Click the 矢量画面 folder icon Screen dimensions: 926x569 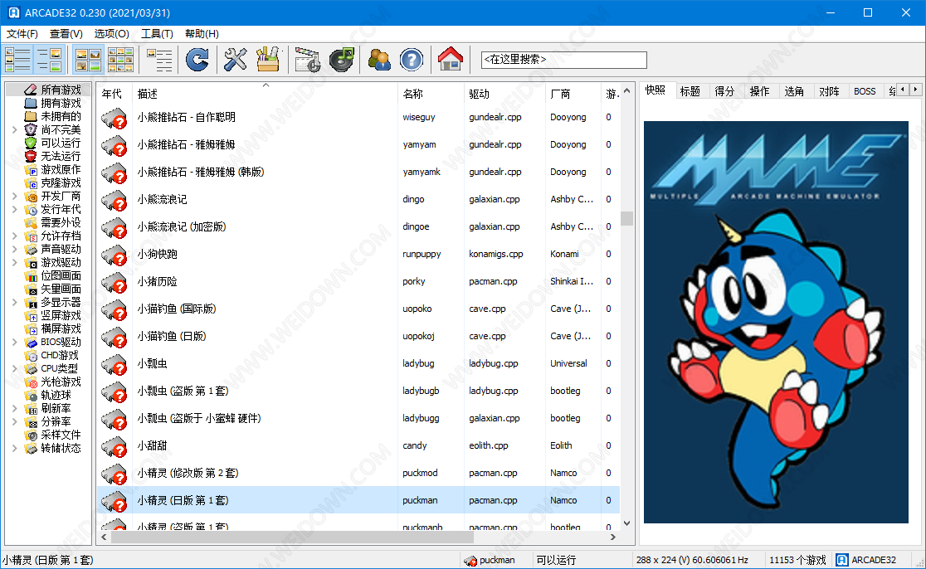[x=31, y=289]
